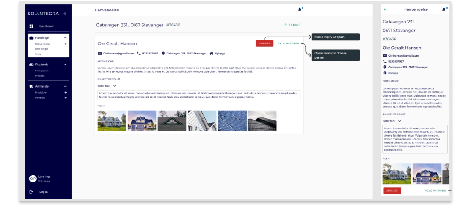Image resolution: width=471 pixels, height=205 pixels.
Task: Click the Log ut label
Action: (x=44, y=191)
